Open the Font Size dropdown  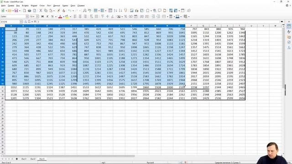[37, 16]
